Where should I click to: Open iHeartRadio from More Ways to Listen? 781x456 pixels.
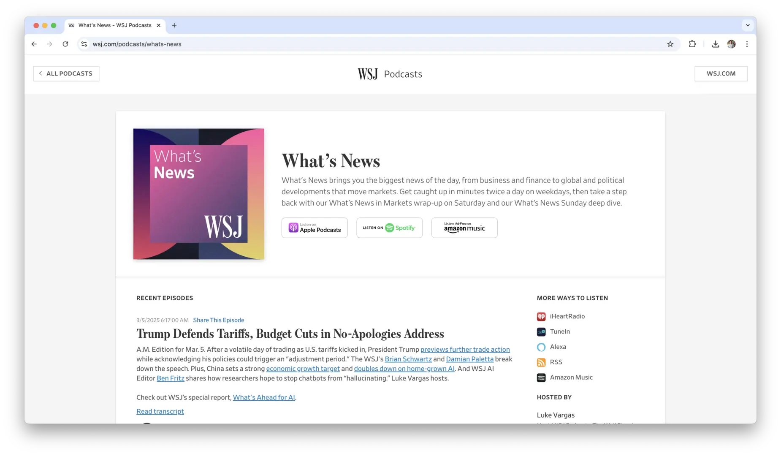(x=567, y=316)
